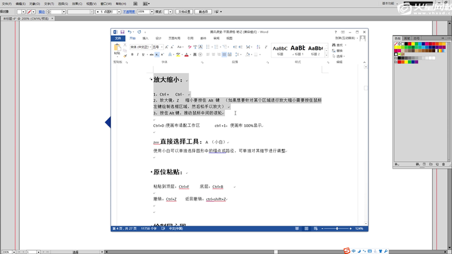This screenshot has width=452, height=254.
Task: Click the Replace (替换) icon in Word ribbon
Action: tap(334, 50)
